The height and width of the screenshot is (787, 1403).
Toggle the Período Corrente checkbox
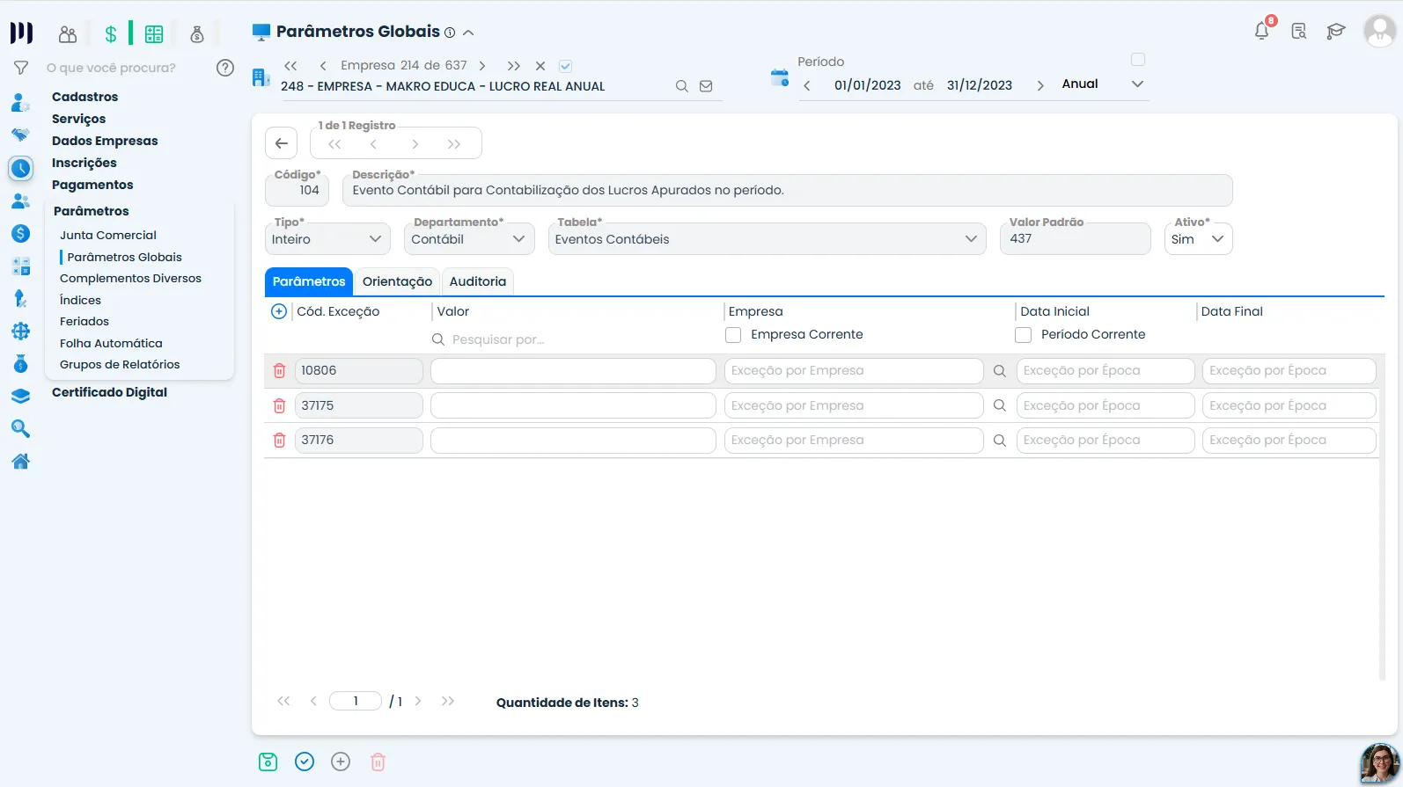[x=1024, y=335]
